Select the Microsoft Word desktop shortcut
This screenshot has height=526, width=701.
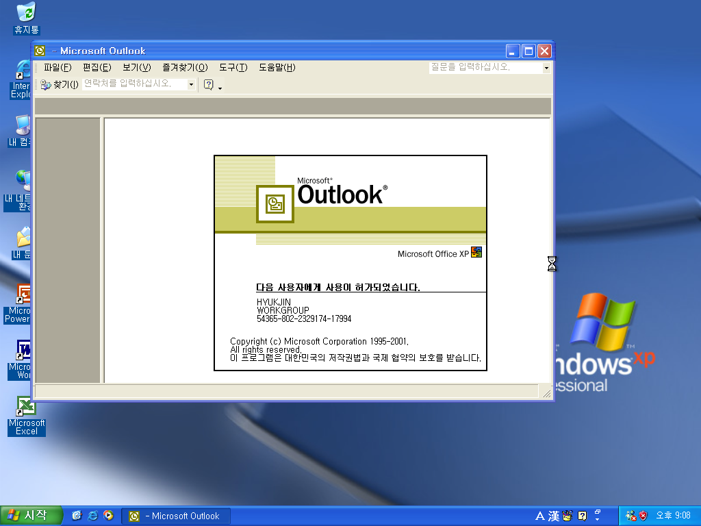click(x=20, y=360)
